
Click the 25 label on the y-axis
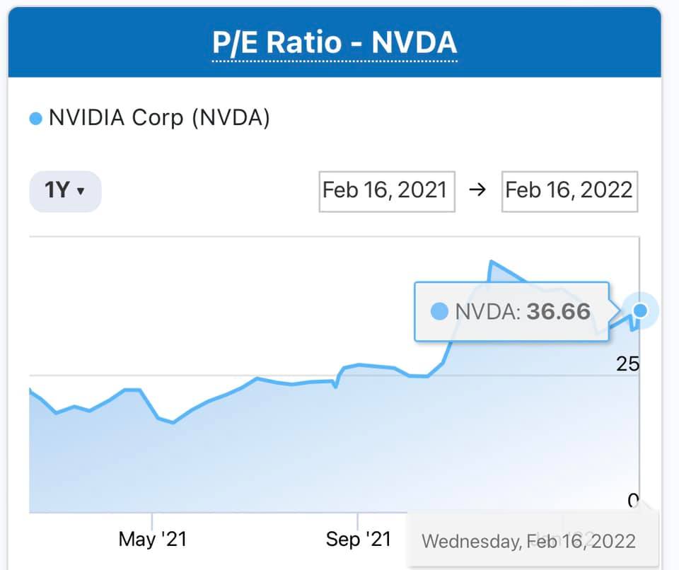627,364
